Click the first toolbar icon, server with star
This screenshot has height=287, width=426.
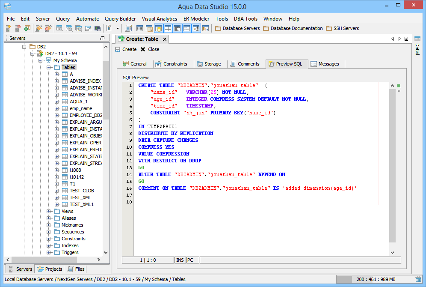point(8,28)
